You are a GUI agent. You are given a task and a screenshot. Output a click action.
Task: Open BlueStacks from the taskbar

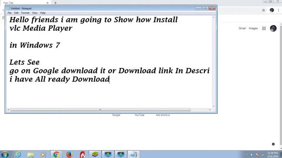point(95,154)
